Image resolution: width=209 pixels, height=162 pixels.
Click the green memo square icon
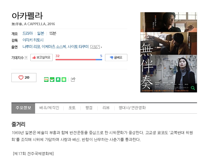point(64,79)
